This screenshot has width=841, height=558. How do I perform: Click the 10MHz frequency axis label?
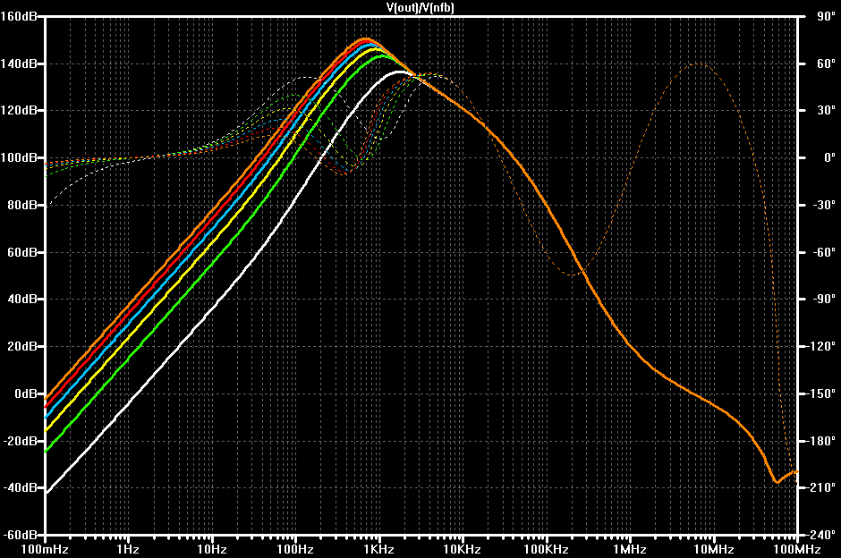713,549
